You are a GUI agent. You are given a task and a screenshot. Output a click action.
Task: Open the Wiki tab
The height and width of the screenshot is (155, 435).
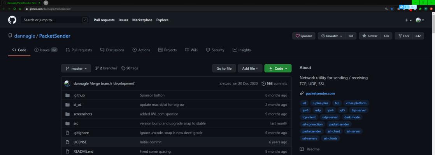tap(191, 50)
